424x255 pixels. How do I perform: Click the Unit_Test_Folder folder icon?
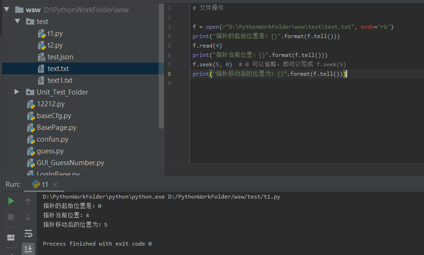30,92
